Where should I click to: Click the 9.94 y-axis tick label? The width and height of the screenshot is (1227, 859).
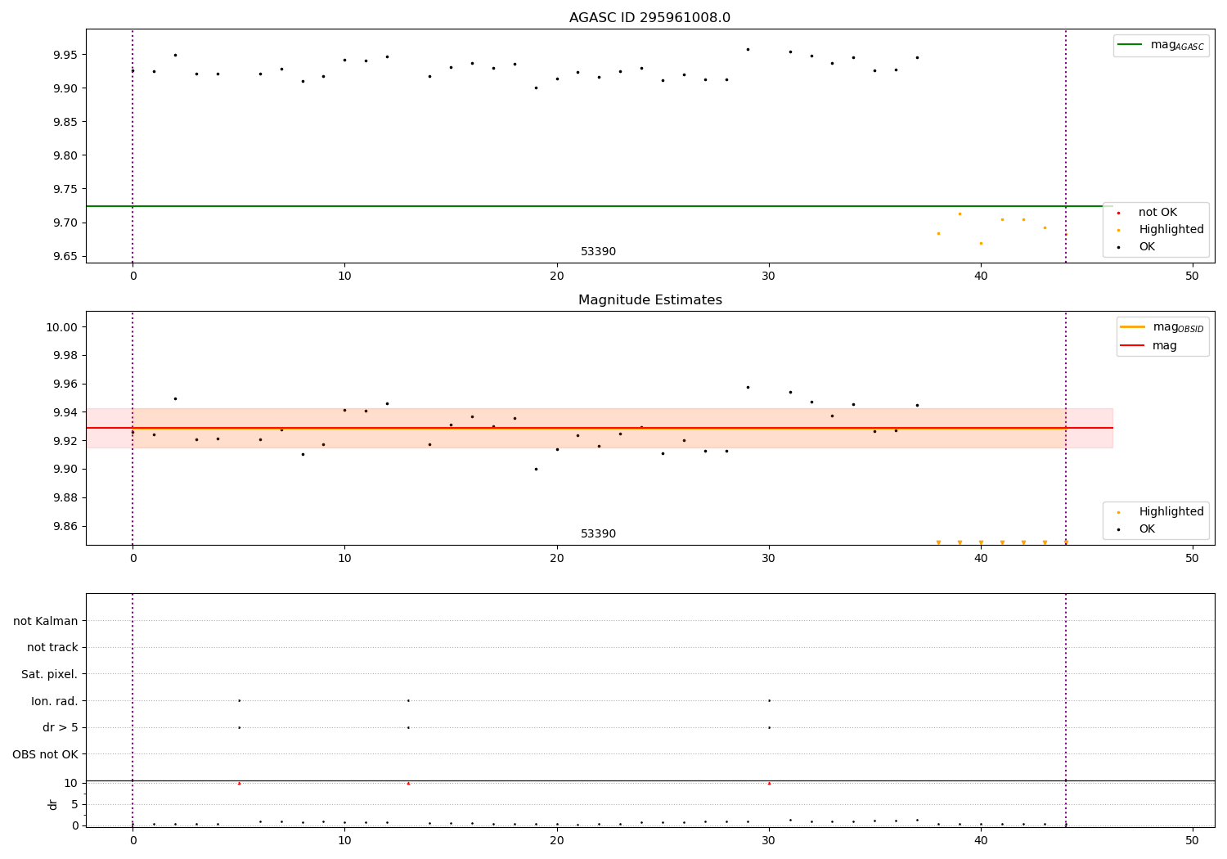point(65,412)
